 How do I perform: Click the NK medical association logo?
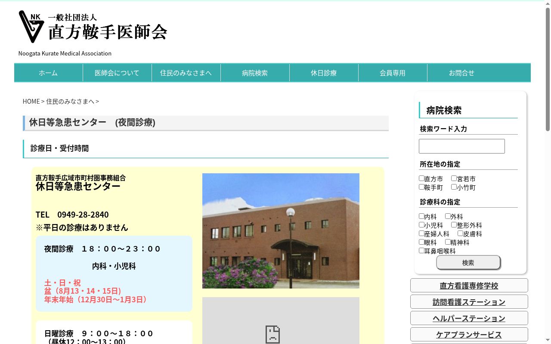point(93,27)
